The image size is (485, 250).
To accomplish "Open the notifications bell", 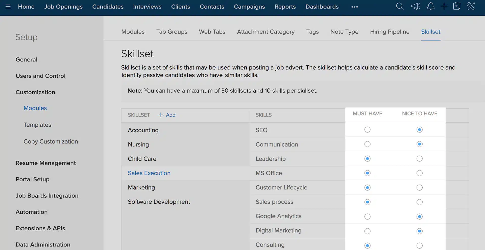I will pyautogui.click(x=430, y=6).
